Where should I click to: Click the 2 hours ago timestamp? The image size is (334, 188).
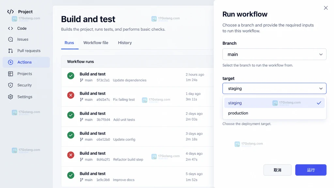click(195, 74)
